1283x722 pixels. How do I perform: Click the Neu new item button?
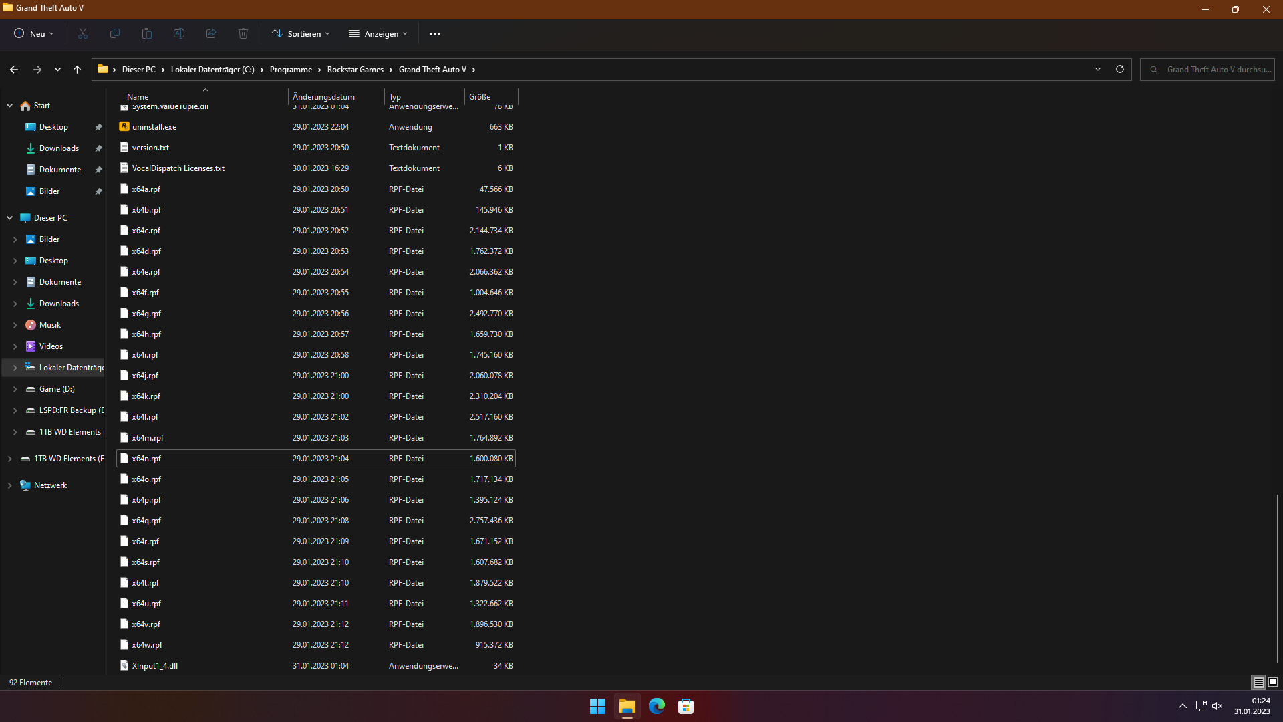(x=34, y=33)
